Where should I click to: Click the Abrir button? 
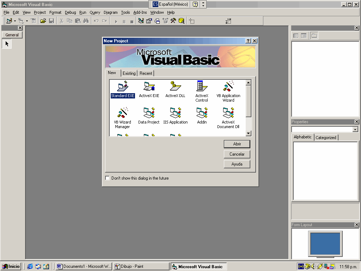pyautogui.click(x=237, y=144)
